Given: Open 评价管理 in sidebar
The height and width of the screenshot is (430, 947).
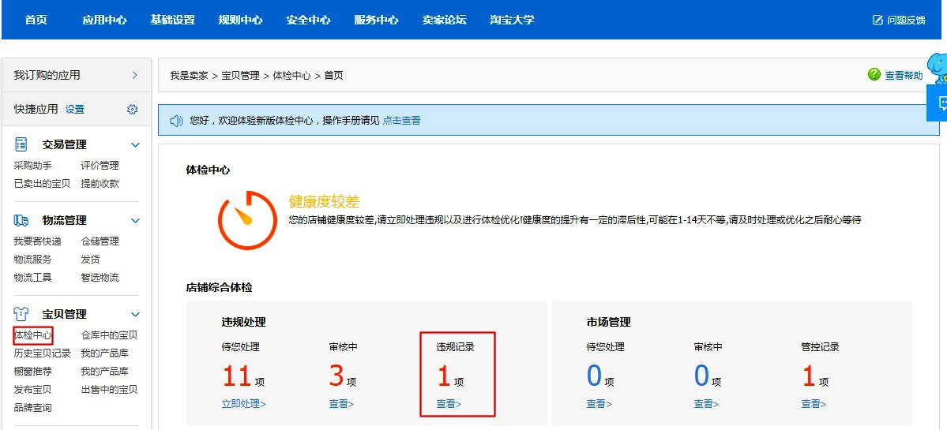Looking at the screenshot, I should (100, 165).
